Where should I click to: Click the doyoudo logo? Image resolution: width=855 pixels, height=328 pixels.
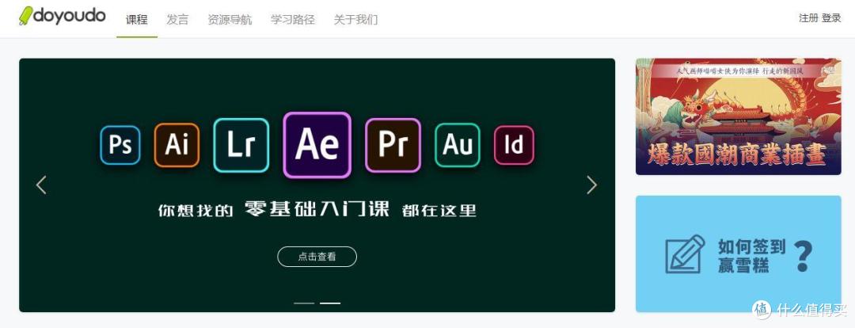click(x=63, y=15)
